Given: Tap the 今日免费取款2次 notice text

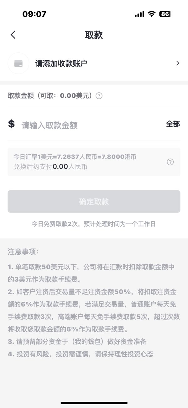Looking at the screenshot, I should 94,224.
